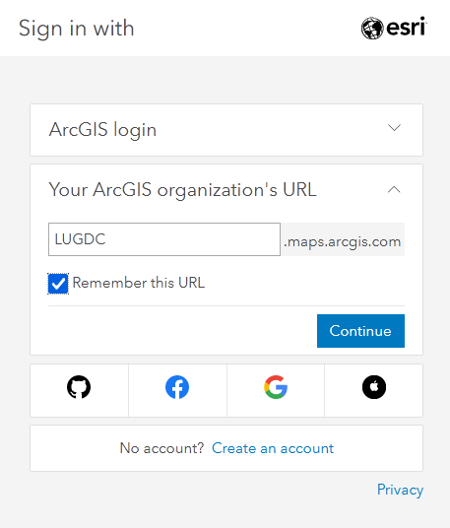Collapse organization URL section via up chevron
The height and width of the screenshot is (528, 450).
tap(394, 189)
